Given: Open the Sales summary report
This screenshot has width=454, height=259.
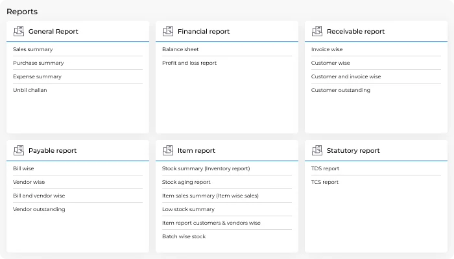Looking at the screenshot, I should [33, 49].
